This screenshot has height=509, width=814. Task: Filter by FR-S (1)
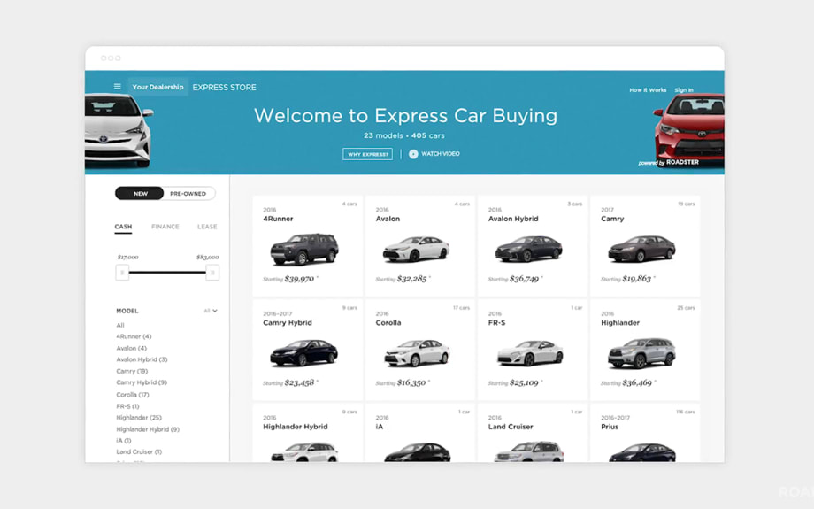127,406
